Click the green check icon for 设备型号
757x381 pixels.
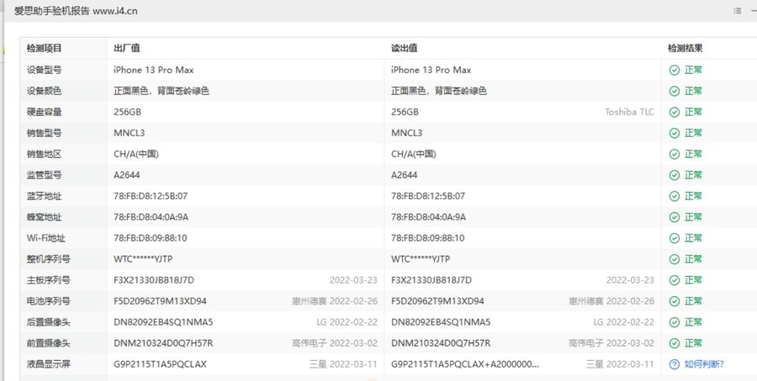[x=674, y=70]
